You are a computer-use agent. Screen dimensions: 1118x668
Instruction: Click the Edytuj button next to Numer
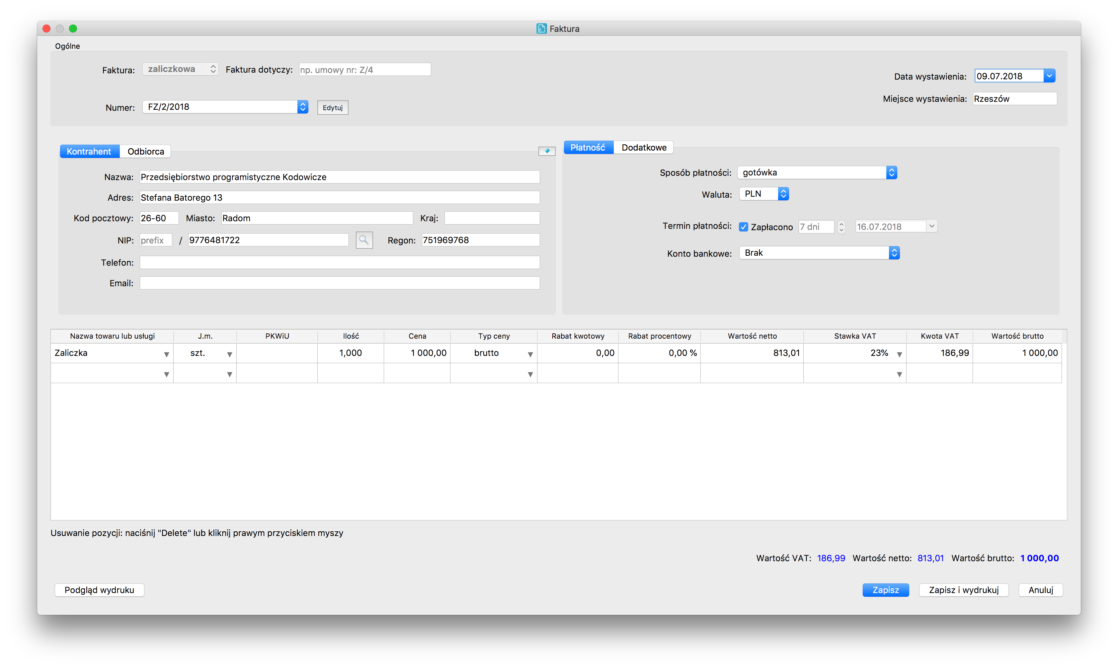[332, 107]
